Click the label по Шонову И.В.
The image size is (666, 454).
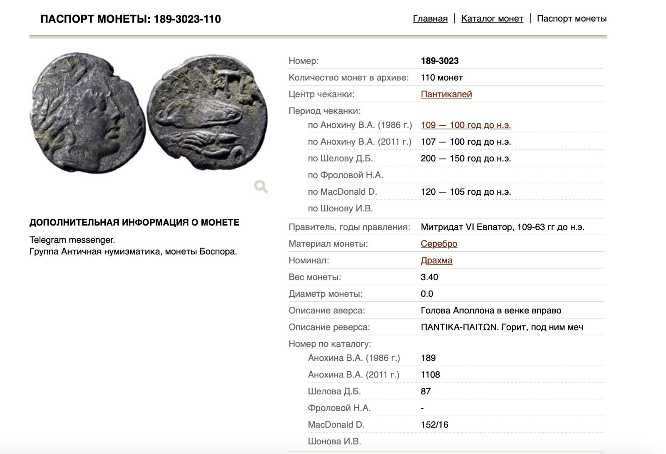tap(340, 208)
